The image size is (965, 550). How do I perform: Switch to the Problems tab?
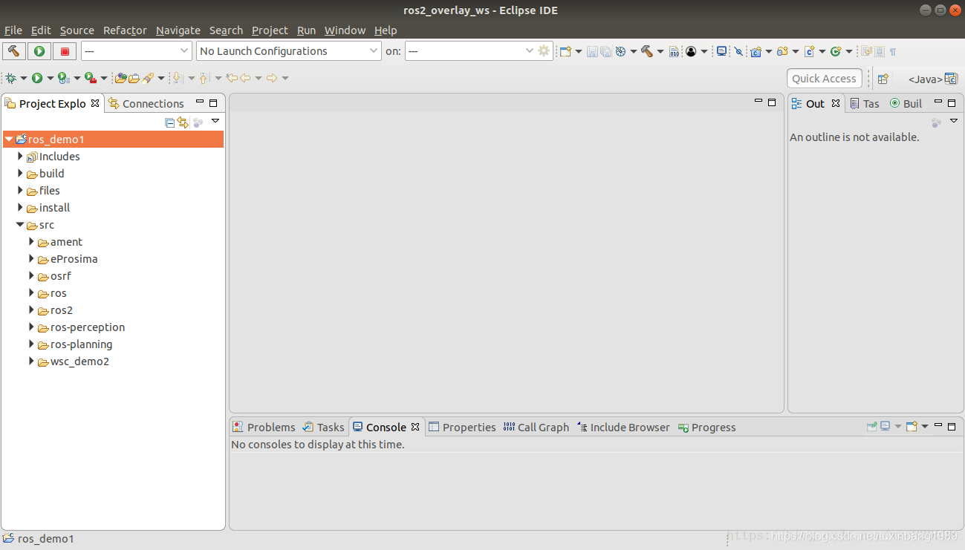264,428
